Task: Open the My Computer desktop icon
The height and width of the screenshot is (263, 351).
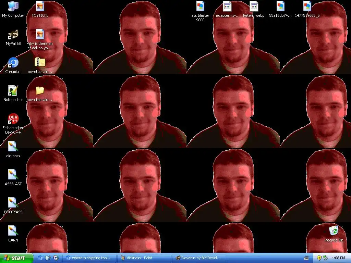Action: click(13, 7)
